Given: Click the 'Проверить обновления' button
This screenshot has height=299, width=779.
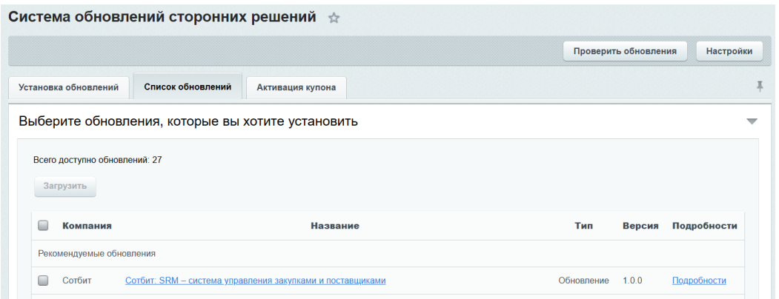Looking at the screenshot, I should click(625, 51).
